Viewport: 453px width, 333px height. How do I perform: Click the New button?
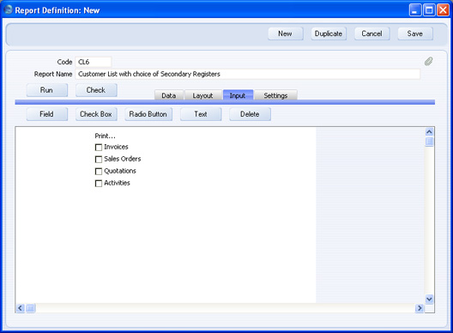pyautogui.click(x=286, y=33)
